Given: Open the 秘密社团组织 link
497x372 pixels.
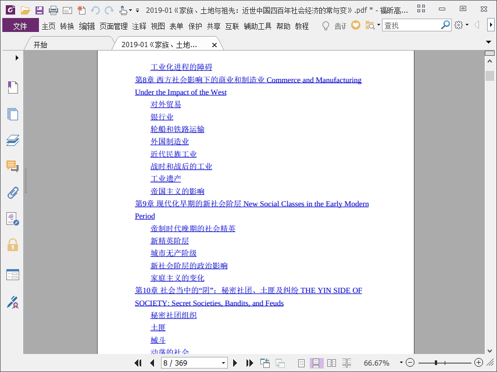Looking at the screenshot, I should (x=173, y=315).
